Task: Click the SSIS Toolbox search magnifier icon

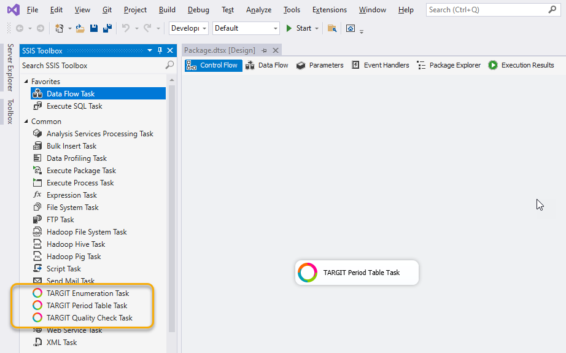Action: click(169, 65)
